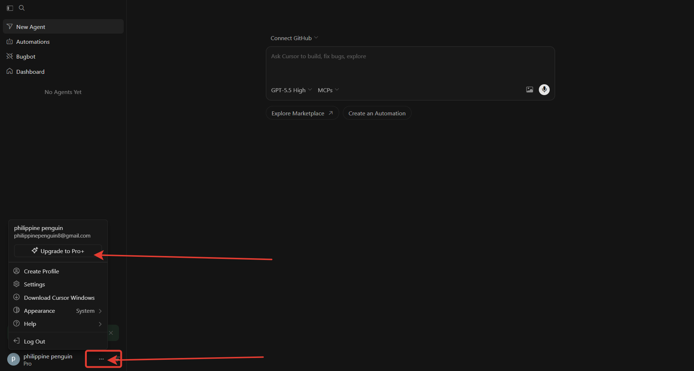Open the Dashboard page
The width and height of the screenshot is (694, 371).
[x=63, y=72]
